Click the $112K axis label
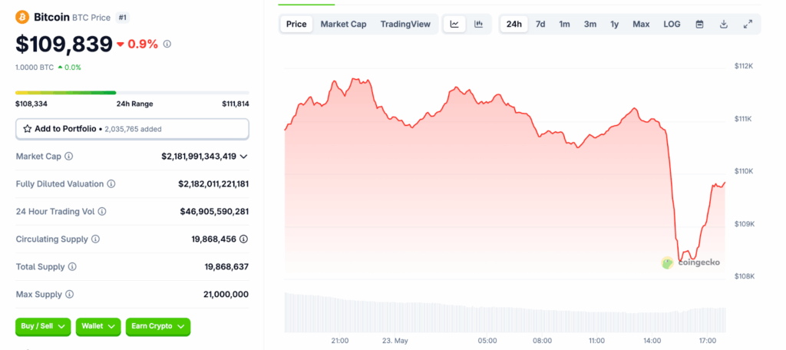The height and width of the screenshot is (350, 786). (744, 66)
